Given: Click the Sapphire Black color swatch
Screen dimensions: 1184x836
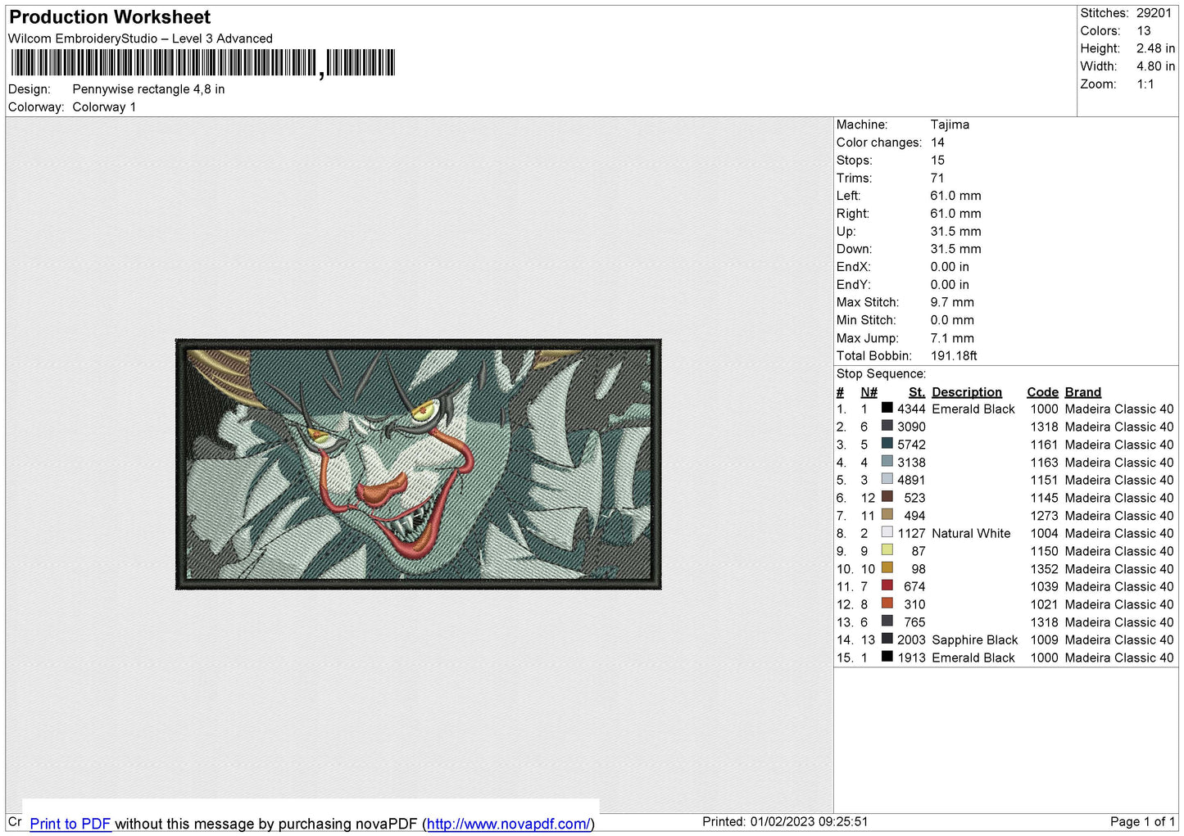Looking at the screenshot, I should [887, 639].
